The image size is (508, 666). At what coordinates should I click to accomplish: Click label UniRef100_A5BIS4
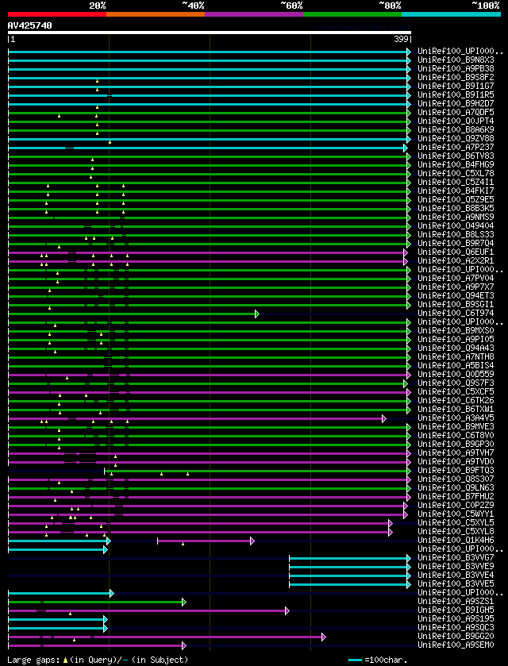pos(456,365)
